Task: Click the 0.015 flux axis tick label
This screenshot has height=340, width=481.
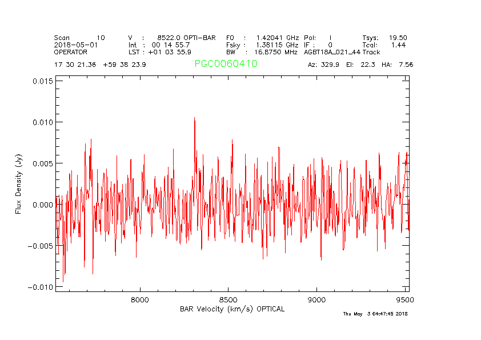Action: (43, 81)
